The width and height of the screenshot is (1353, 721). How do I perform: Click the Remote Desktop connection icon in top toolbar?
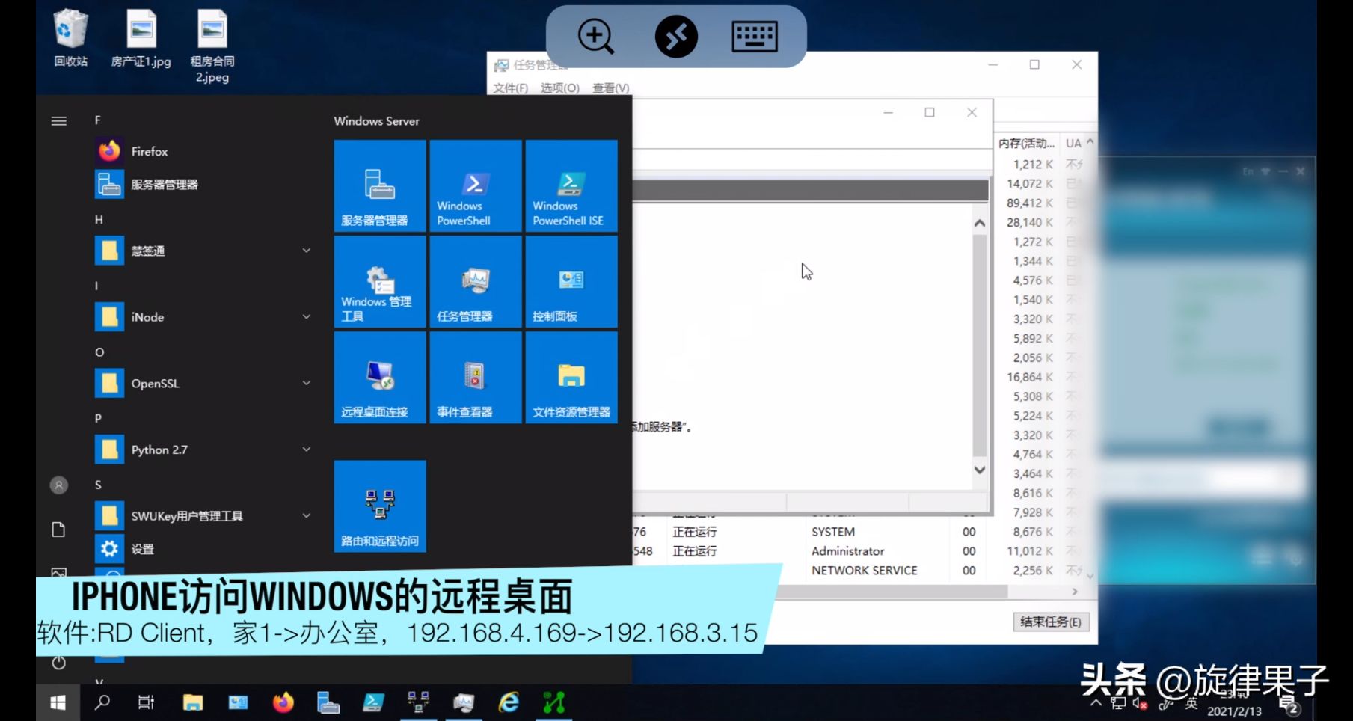(676, 37)
